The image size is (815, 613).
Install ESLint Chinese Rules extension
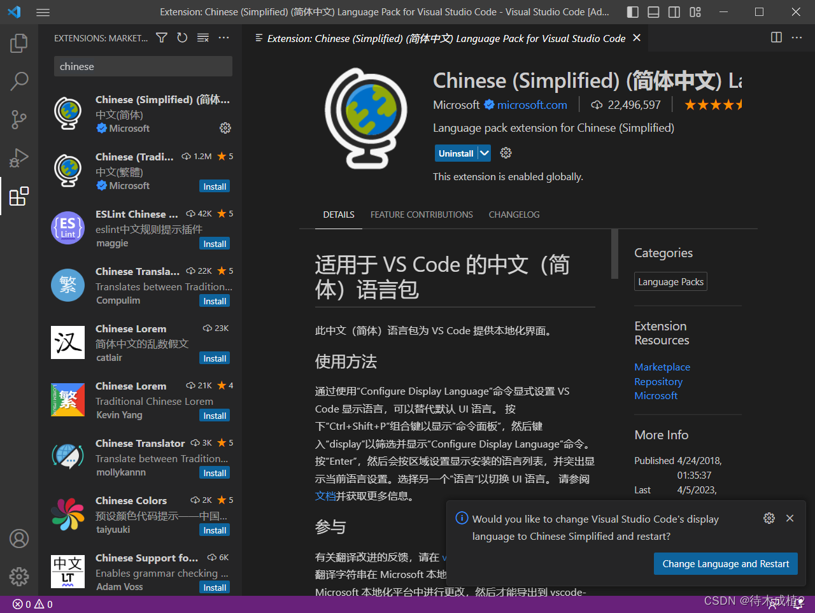215,244
